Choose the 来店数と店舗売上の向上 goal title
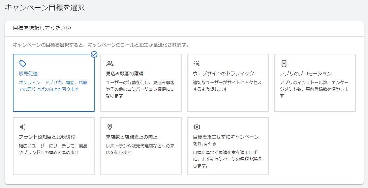This screenshot has height=188, width=368. coord(132,137)
